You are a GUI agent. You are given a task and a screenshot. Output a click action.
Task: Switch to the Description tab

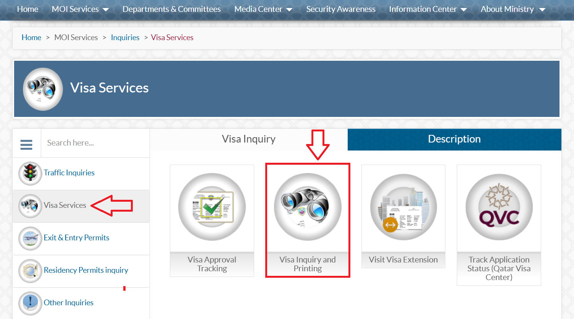click(454, 139)
